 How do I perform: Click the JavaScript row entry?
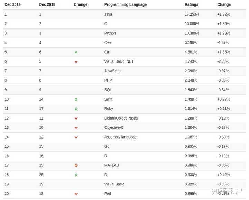113,71
